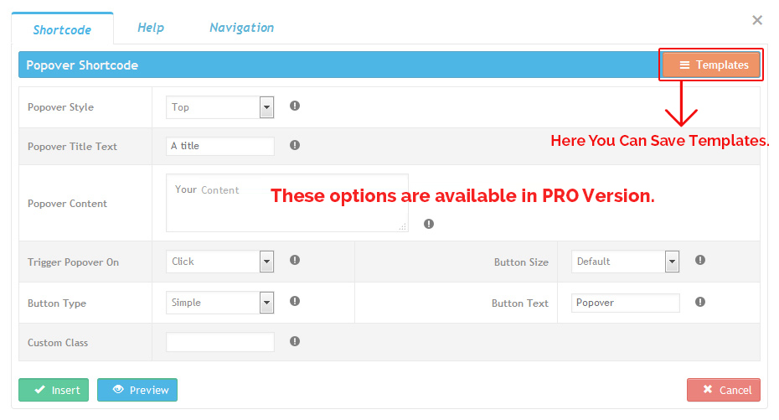Close the dialog with the X

(757, 20)
